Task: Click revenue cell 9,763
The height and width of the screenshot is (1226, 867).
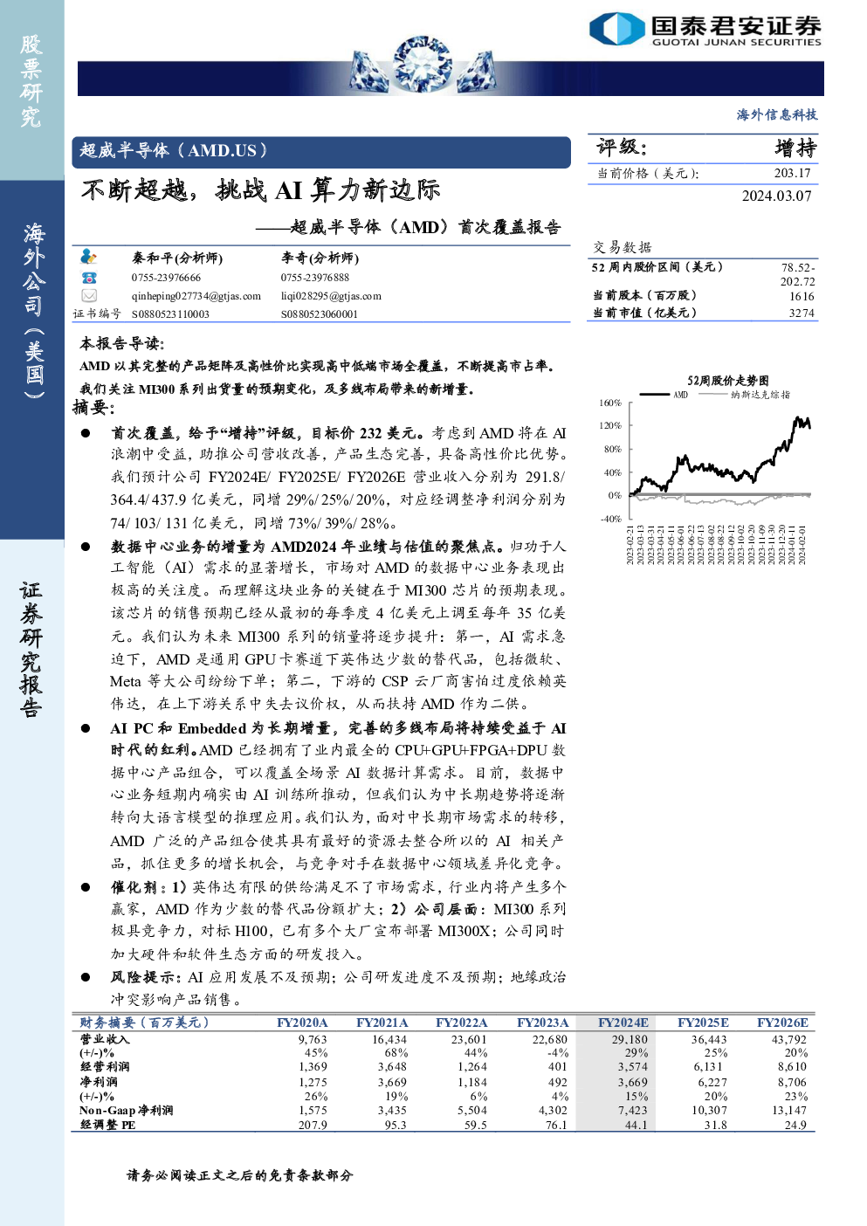Action: pos(313,1039)
